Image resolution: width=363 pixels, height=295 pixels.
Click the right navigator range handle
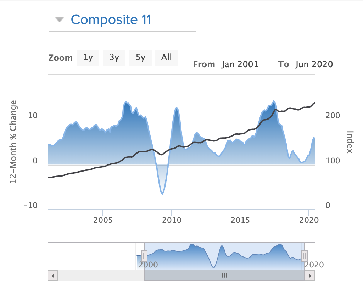click(x=304, y=255)
